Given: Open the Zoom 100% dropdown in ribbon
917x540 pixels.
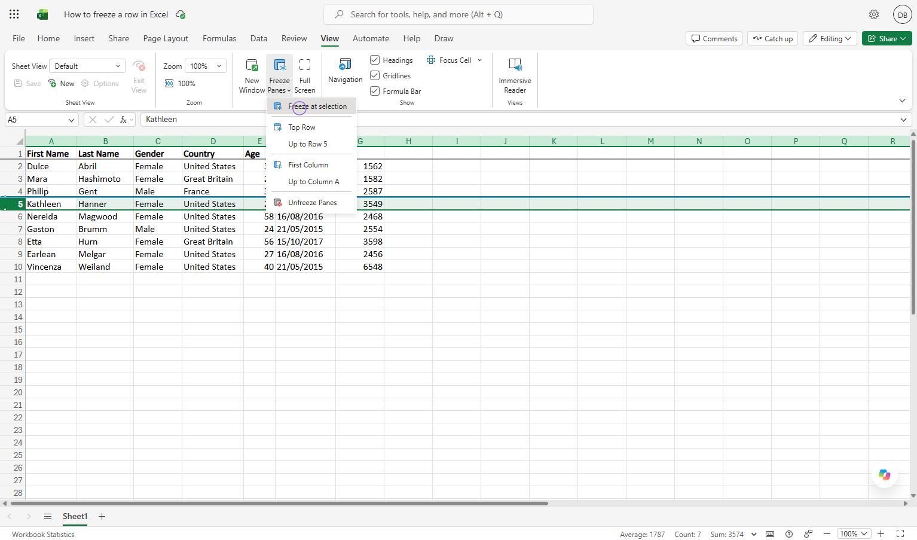Looking at the screenshot, I should click(206, 66).
